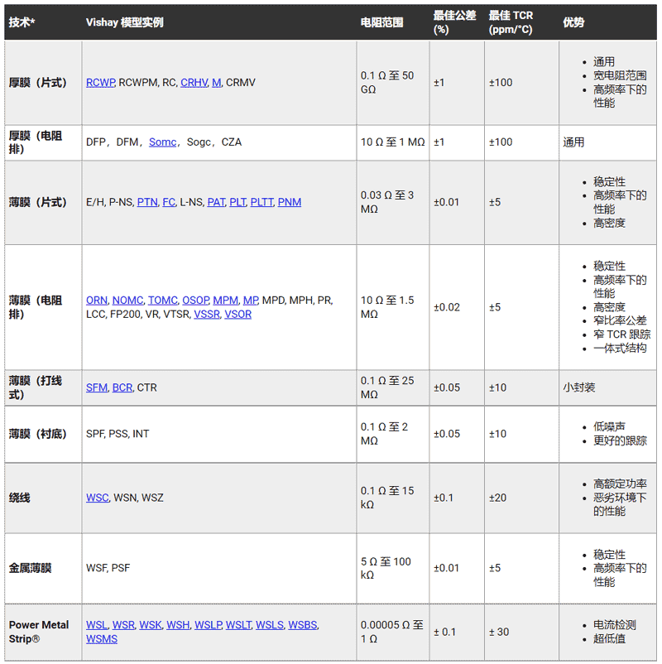
Task: Open the PLTT resistor link
Action: tap(261, 202)
